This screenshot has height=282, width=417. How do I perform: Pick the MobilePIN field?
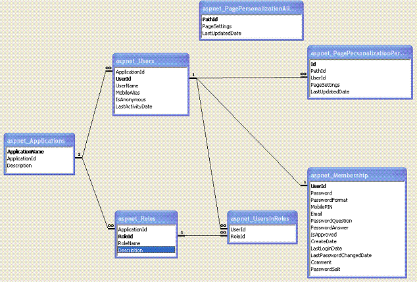(322, 207)
